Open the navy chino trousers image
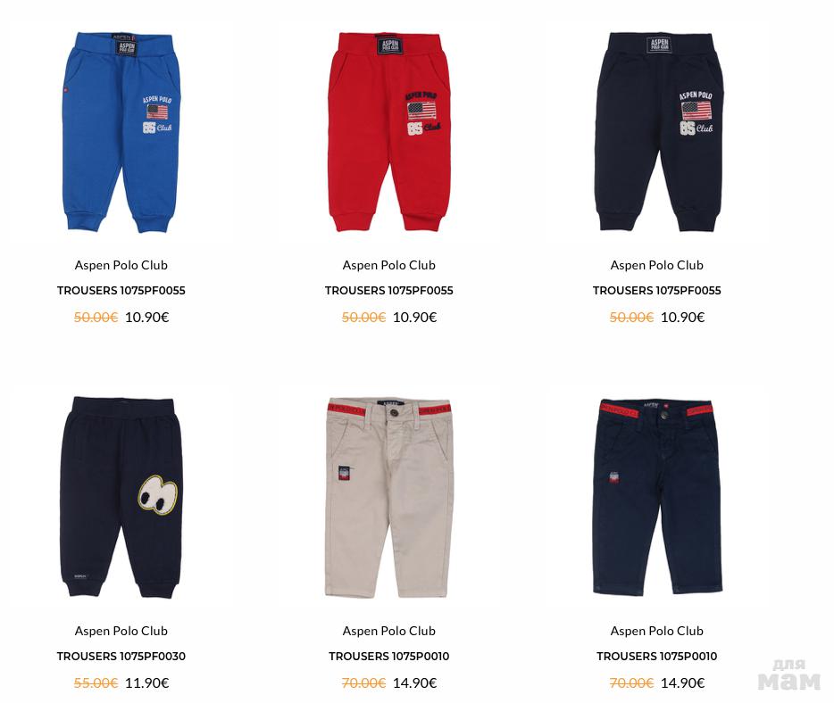Image resolution: width=834 pixels, height=703 pixels. point(657,497)
